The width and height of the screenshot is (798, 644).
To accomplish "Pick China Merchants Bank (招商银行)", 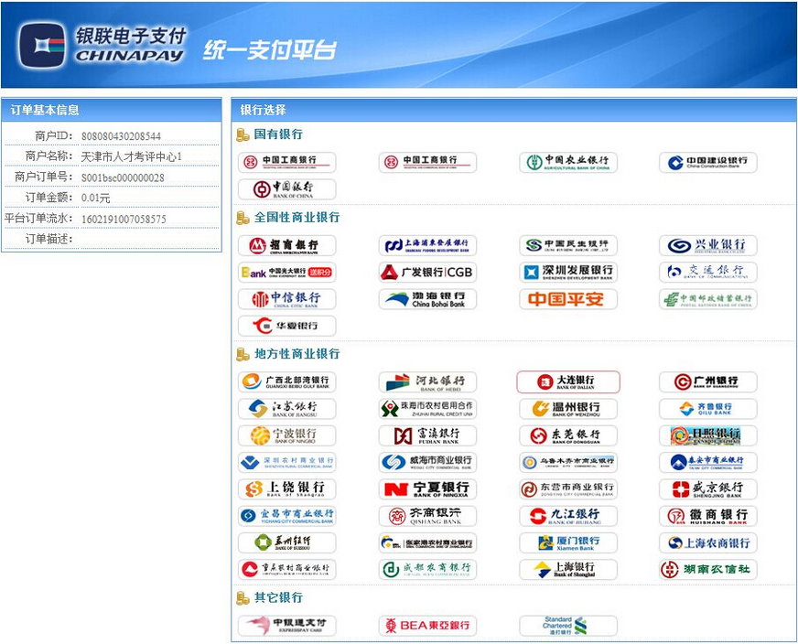I will tap(286, 246).
